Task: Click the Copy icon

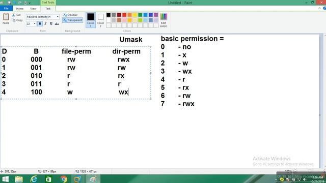Action: coord(14,20)
